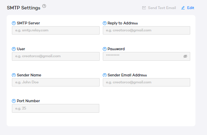Click the help icon beside Sender Name
Image resolution: width=207 pixels, height=135 pixels.
[x=14, y=75]
